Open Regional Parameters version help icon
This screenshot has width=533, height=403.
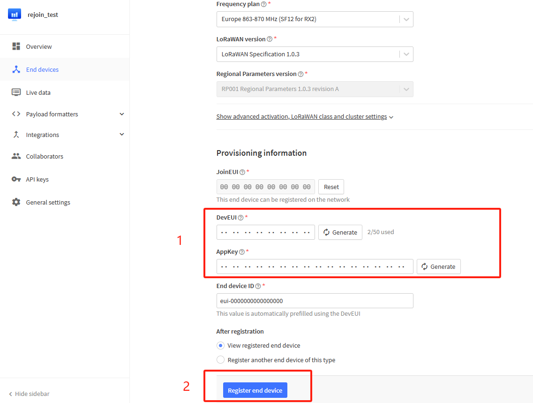coord(300,74)
